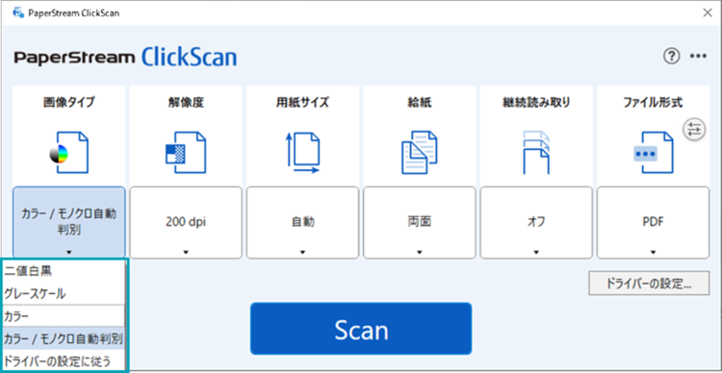Open the help question mark icon
The width and height of the screenshot is (722, 373).
coord(671,56)
